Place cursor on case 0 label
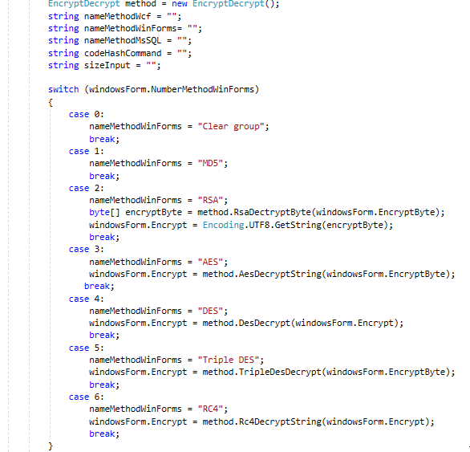This screenshot has width=470, height=452. (86, 114)
